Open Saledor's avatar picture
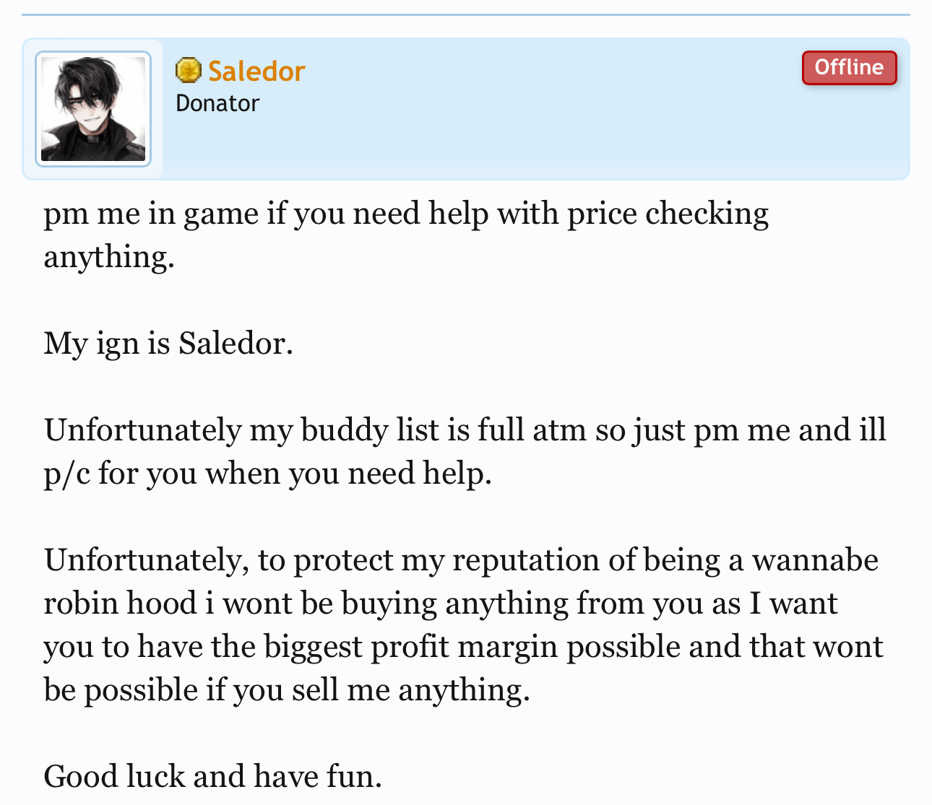 [93, 109]
